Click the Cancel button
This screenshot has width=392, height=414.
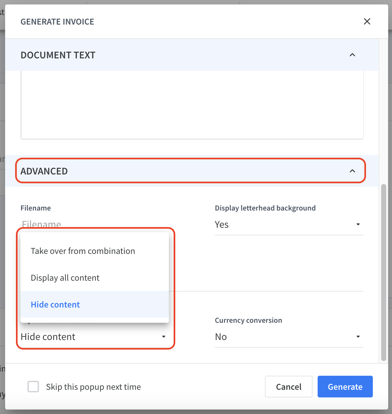289,387
